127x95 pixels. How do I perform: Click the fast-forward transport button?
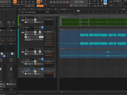[64, 2]
